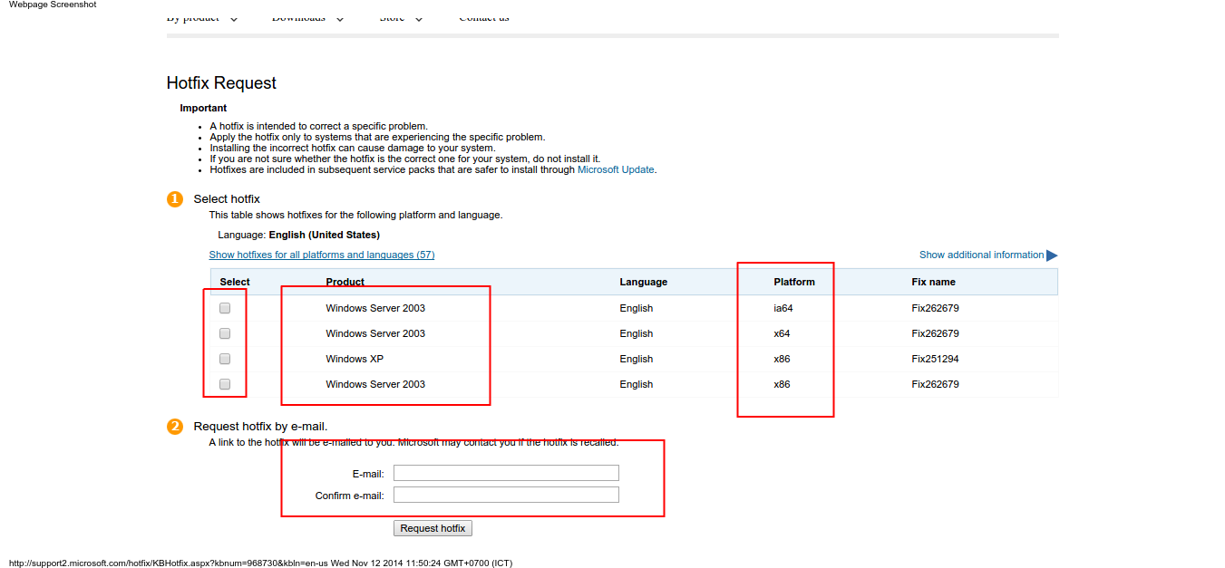Viewport: 1225px width, 568px height.
Task: Click the Fix name column header
Action: 934,282
